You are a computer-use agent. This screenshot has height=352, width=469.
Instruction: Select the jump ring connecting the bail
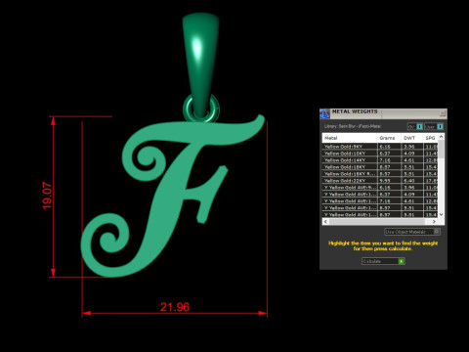pyautogui.click(x=201, y=108)
